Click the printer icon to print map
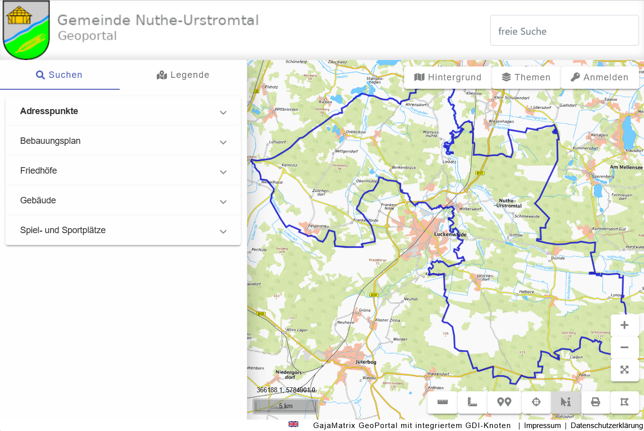 point(595,402)
